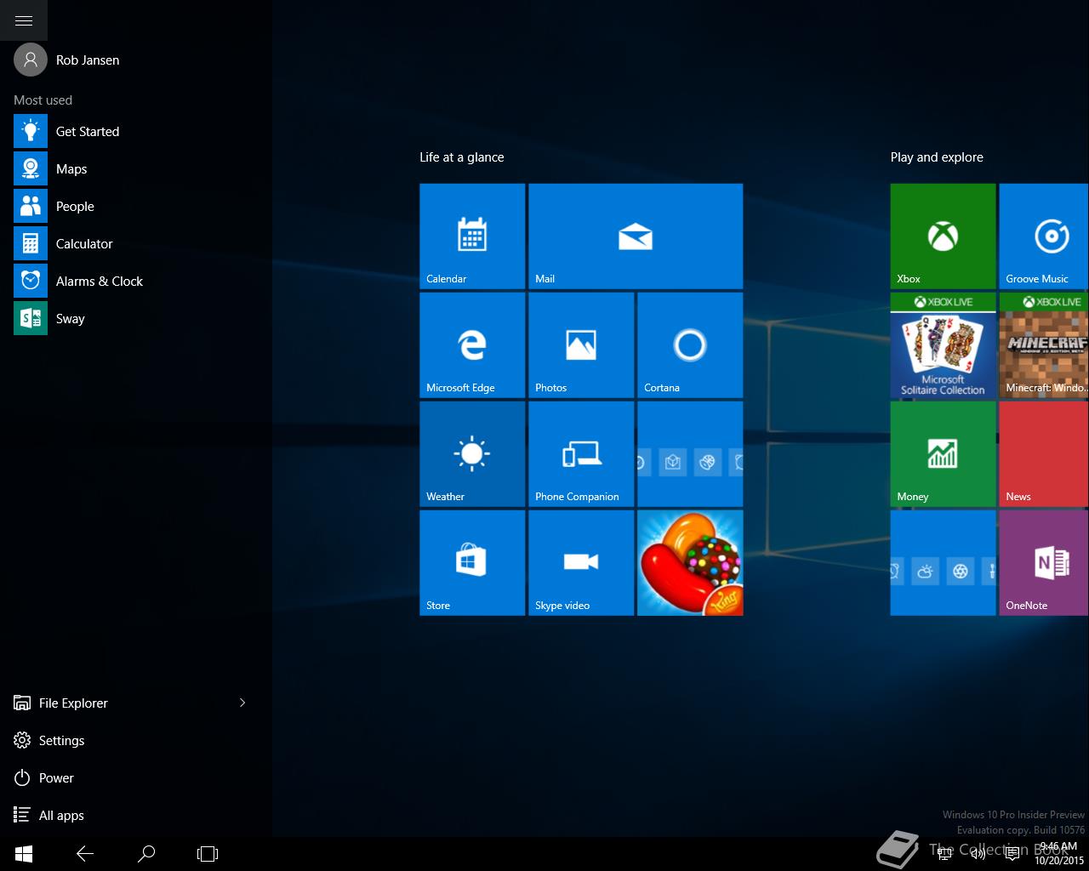Open the Mail tile
The width and height of the screenshot is (1089, 871).
coord(636,236)
